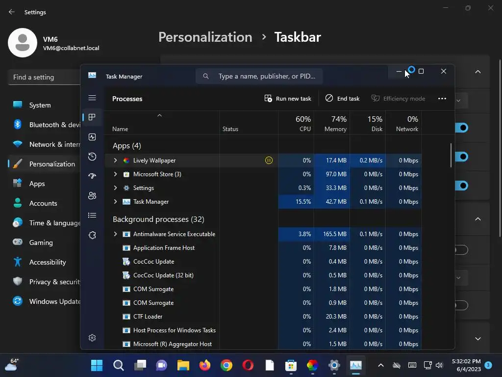This screenshot has width=502, height=377.
Task: Open Task View on taskbar
Action: (140, 365)
